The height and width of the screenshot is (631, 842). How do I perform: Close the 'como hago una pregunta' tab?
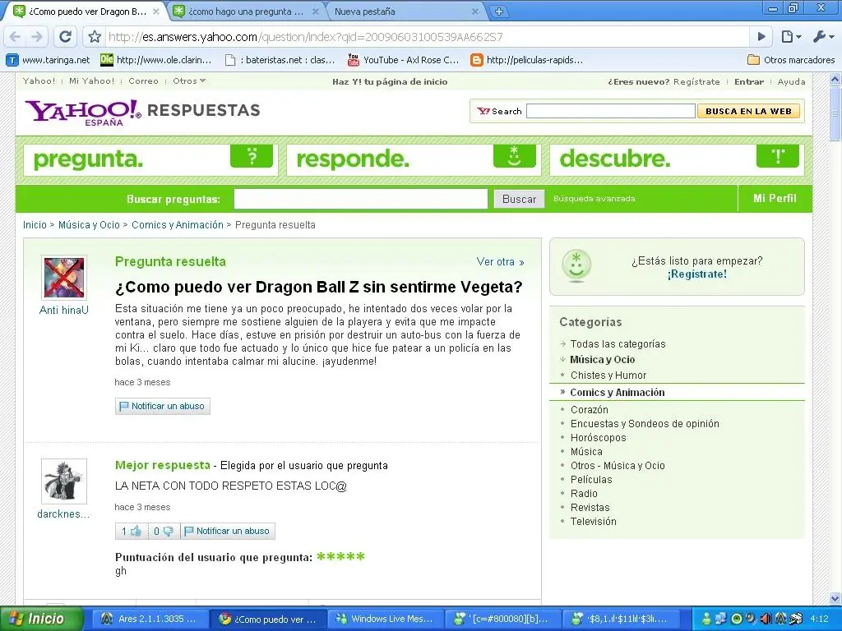pos(316,12)
